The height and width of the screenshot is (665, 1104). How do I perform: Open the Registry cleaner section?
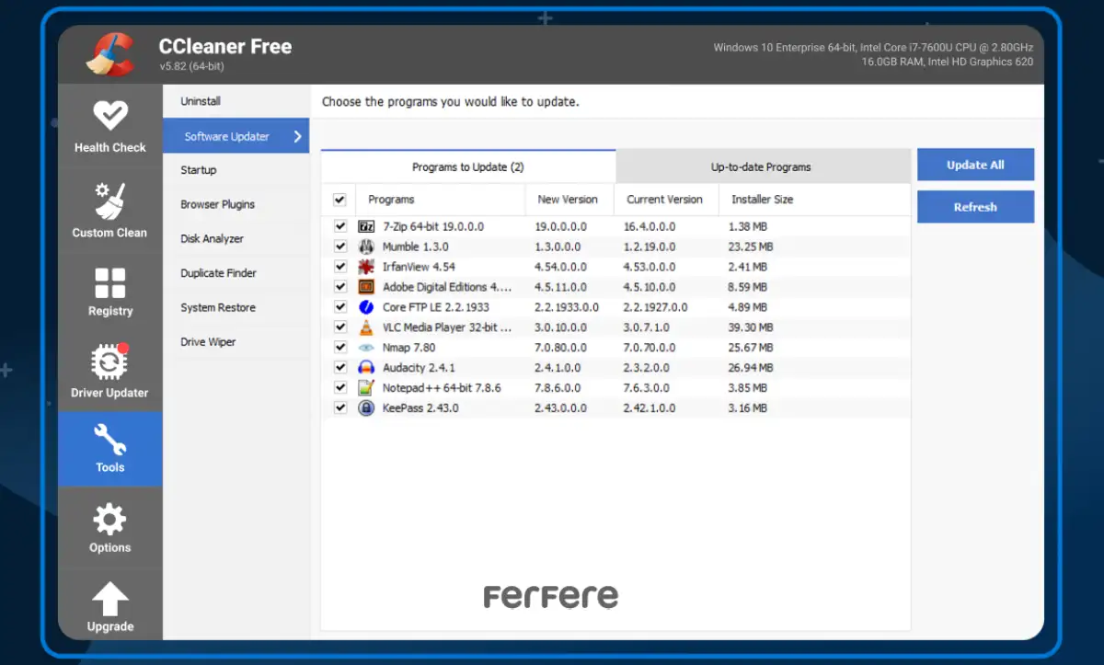click(x=109, y=292)
